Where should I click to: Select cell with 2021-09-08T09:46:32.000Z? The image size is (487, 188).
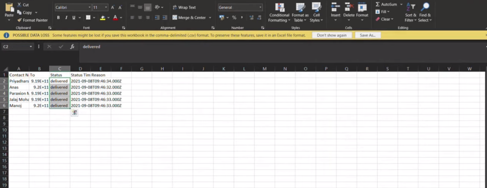click(x=96, y=87)
